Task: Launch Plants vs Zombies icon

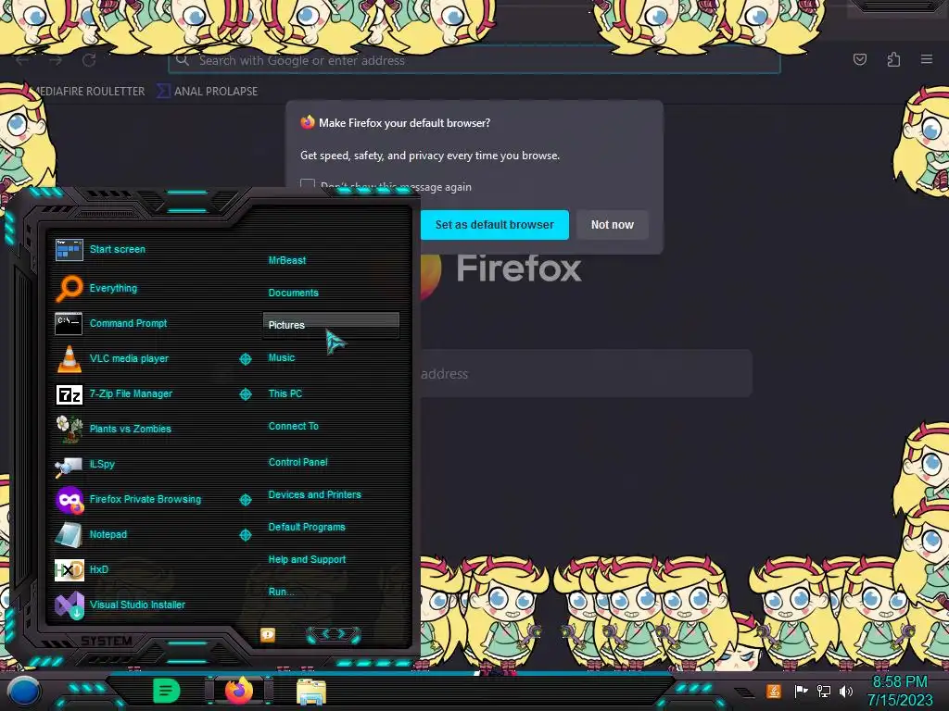Action: (69, 429)
